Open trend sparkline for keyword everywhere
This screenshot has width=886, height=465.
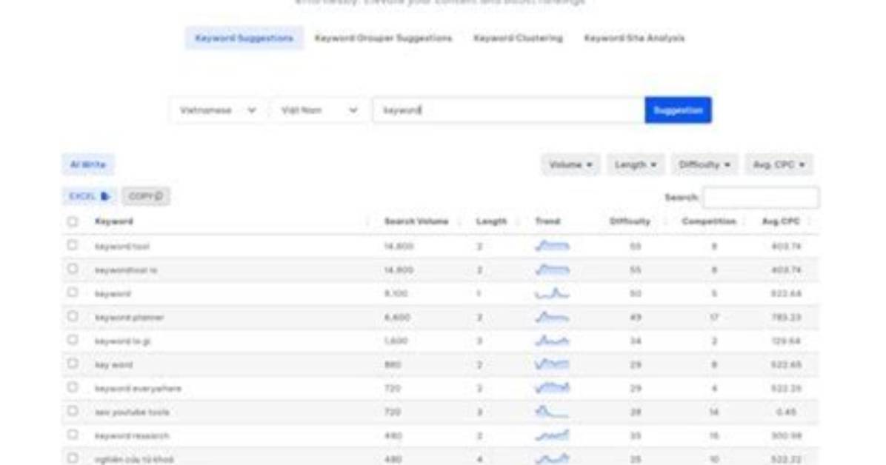tap(552, 388)
